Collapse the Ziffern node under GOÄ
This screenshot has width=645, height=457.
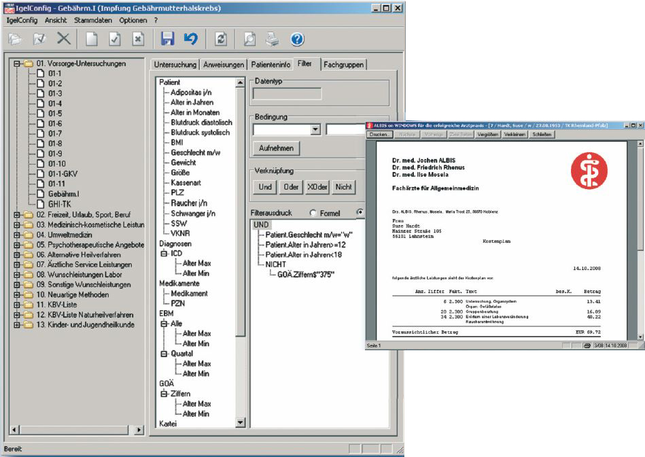[164, 394]
